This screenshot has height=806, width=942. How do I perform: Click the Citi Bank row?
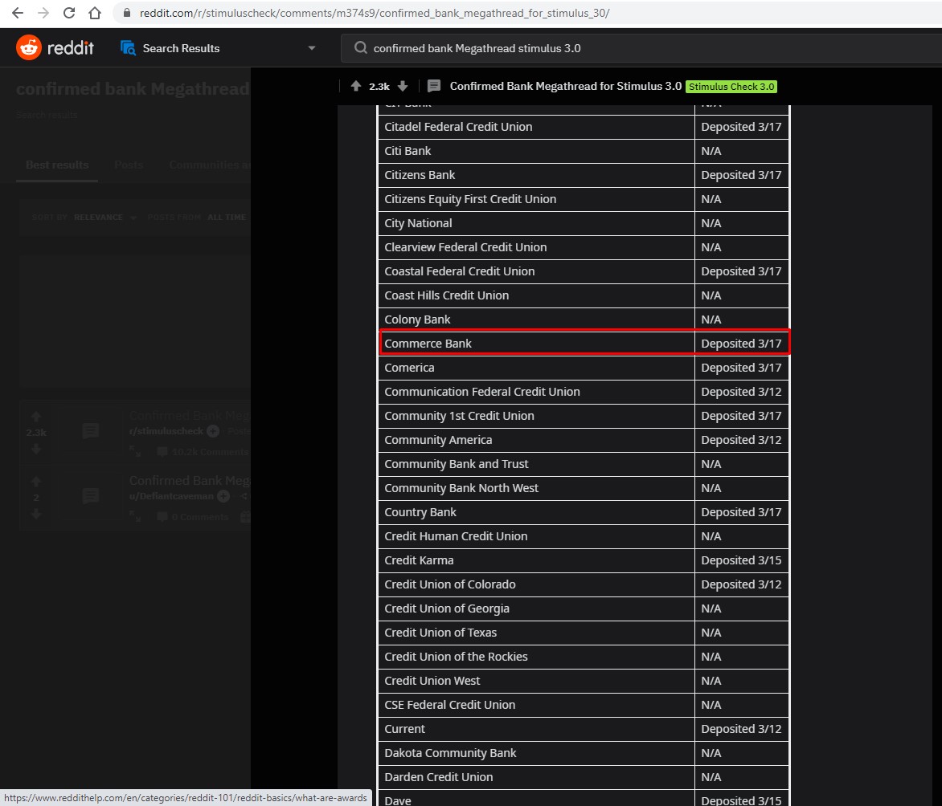(x=584, y=151)
